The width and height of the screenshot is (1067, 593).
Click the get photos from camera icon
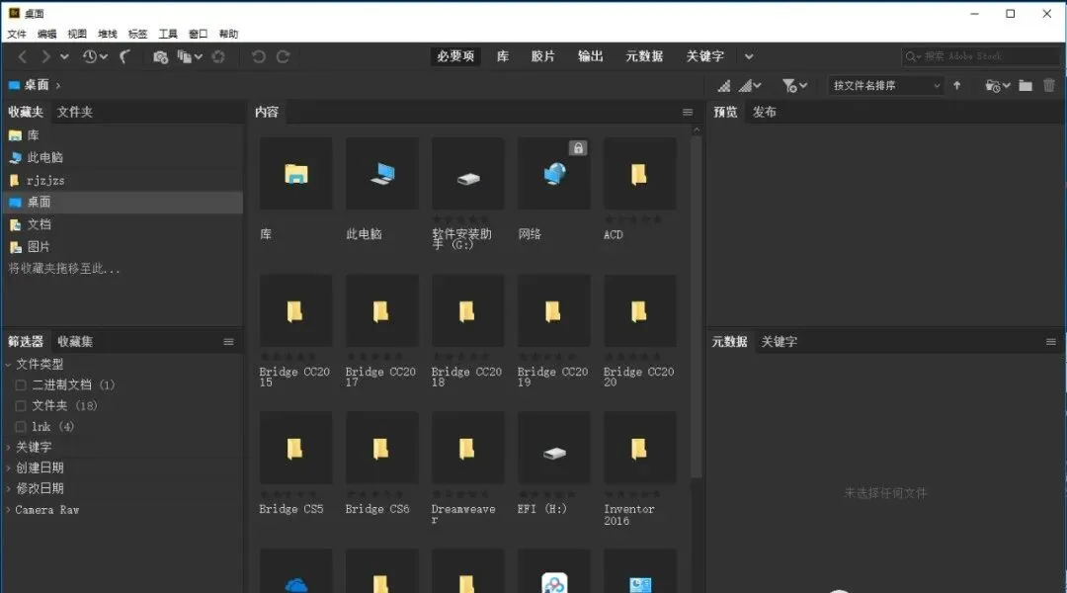tap(161, 57)
